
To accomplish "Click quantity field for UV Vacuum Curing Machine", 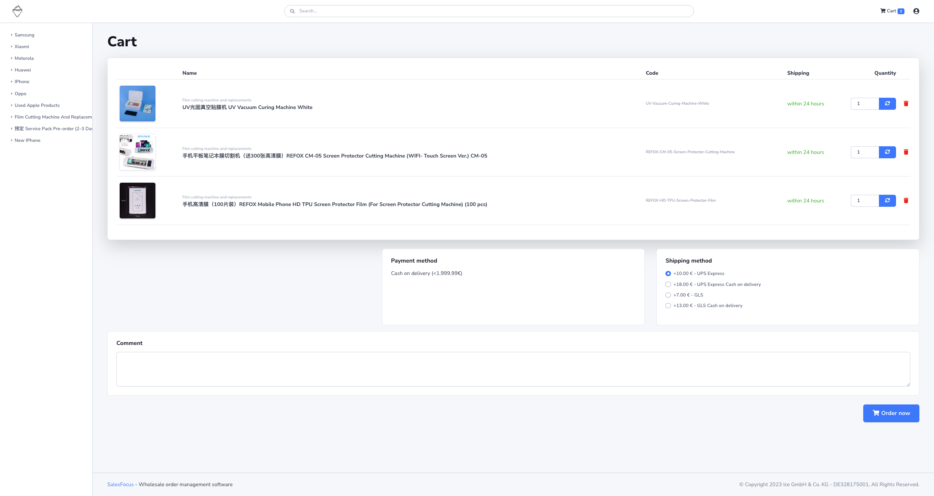I will (865, 104).
